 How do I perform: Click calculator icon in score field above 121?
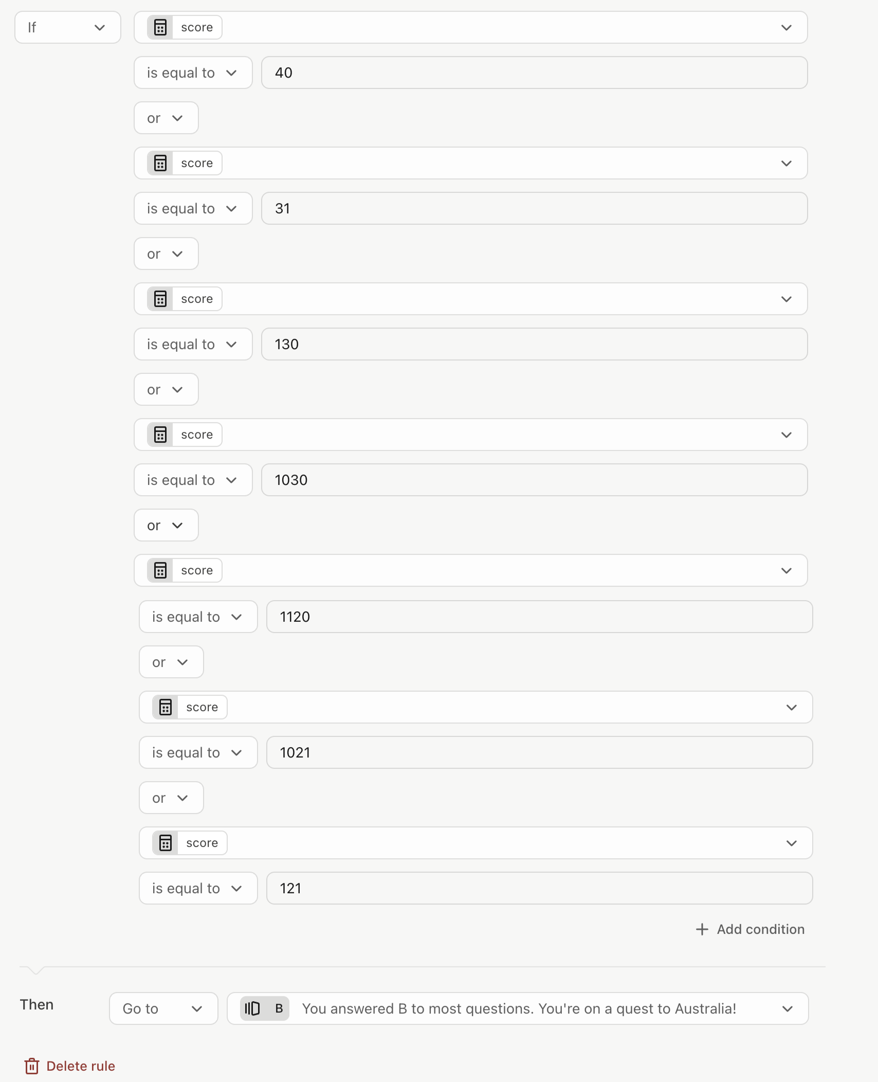tap(166, 843)
